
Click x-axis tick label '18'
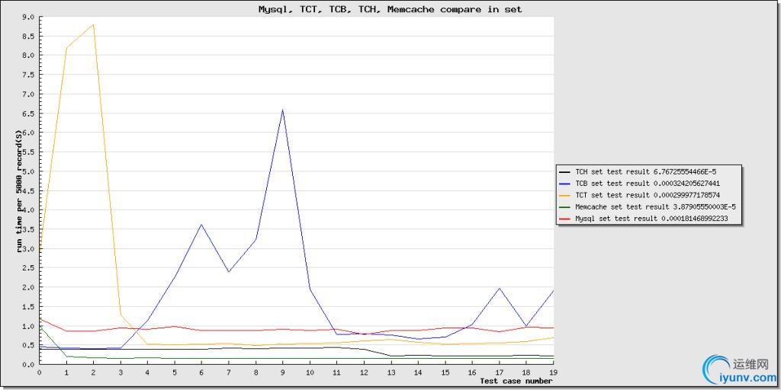tap(526, 372)
